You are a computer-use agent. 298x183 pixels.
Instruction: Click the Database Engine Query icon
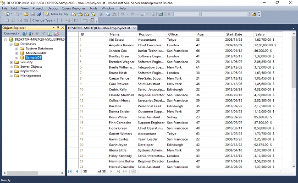(73, 14)
